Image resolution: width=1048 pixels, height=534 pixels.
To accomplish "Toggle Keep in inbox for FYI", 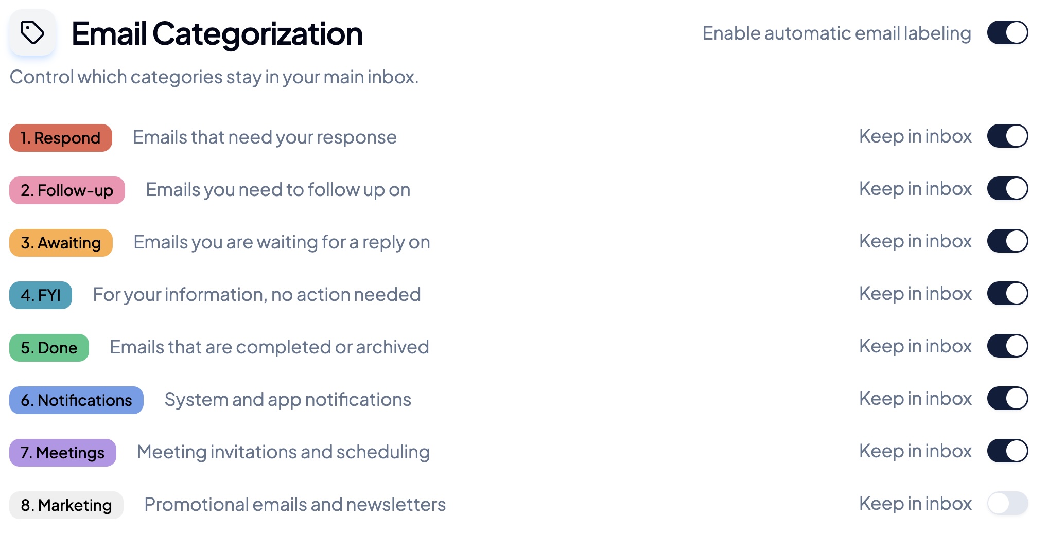I will point(1007,294).
